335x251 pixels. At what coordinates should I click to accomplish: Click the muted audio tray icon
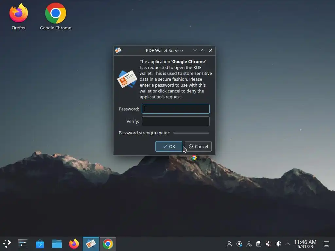269,244
